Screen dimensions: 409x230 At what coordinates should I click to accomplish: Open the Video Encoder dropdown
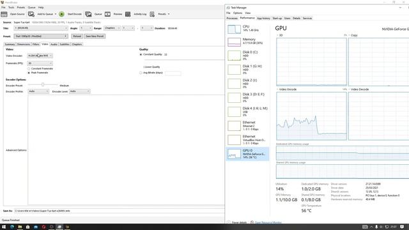pos(40,56)
